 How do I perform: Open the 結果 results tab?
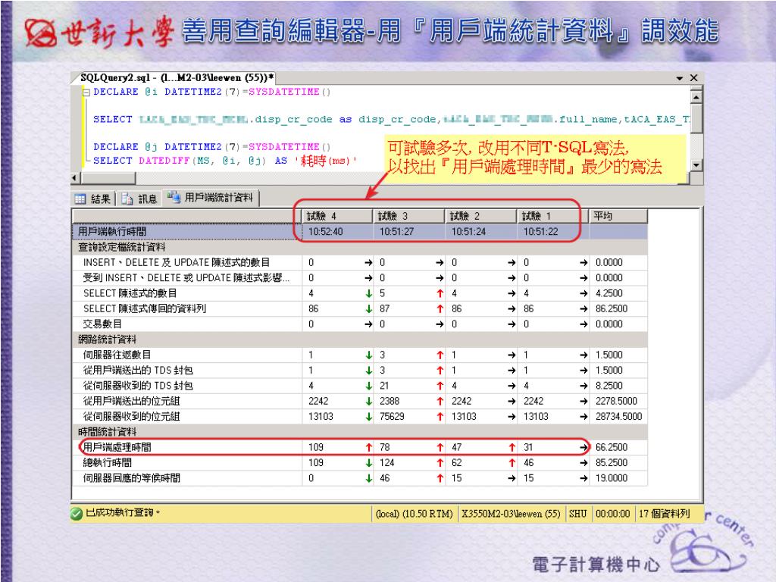(x=93, y=199)
